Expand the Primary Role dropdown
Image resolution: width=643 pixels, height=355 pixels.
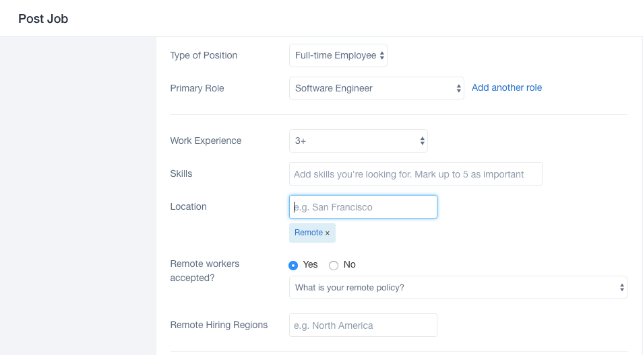pos(376,89)
